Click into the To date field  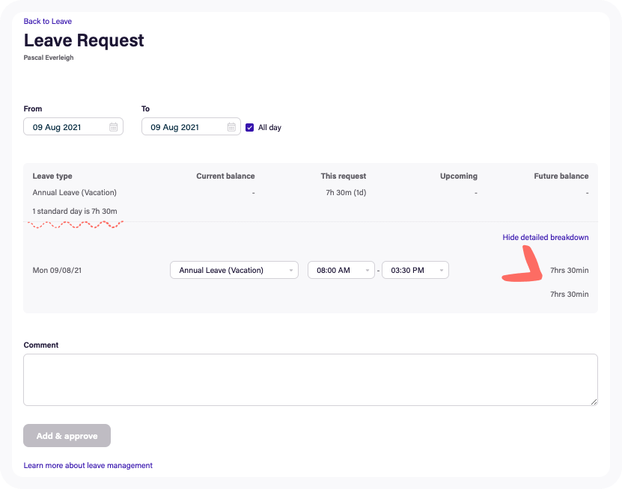click(183, 127)
